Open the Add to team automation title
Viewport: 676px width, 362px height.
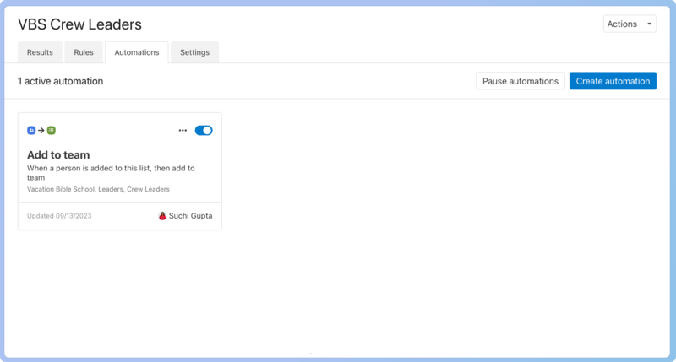(58, 154)
